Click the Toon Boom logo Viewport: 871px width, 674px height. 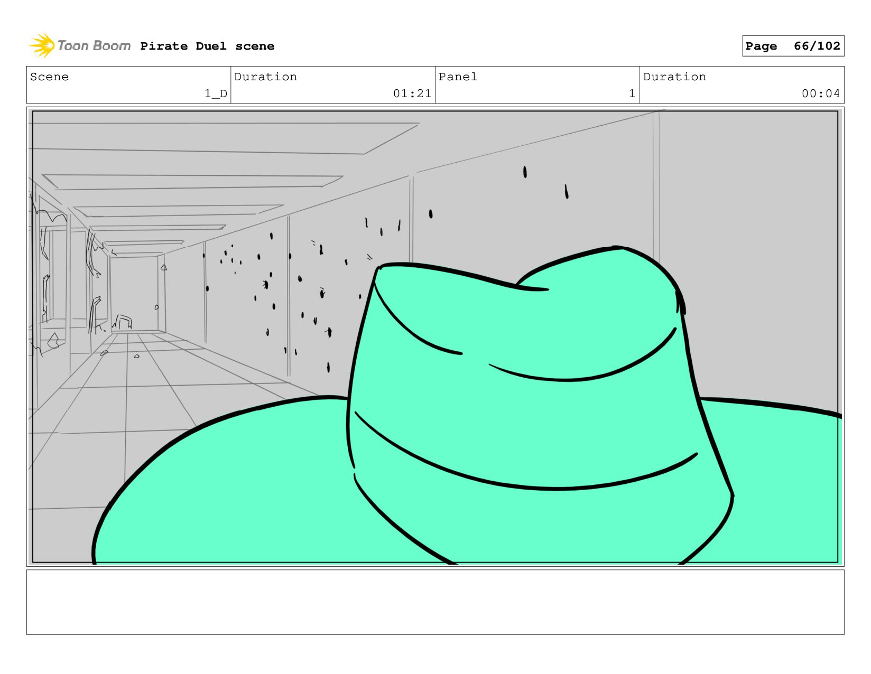pyautogui.click(x=79, y=46)
